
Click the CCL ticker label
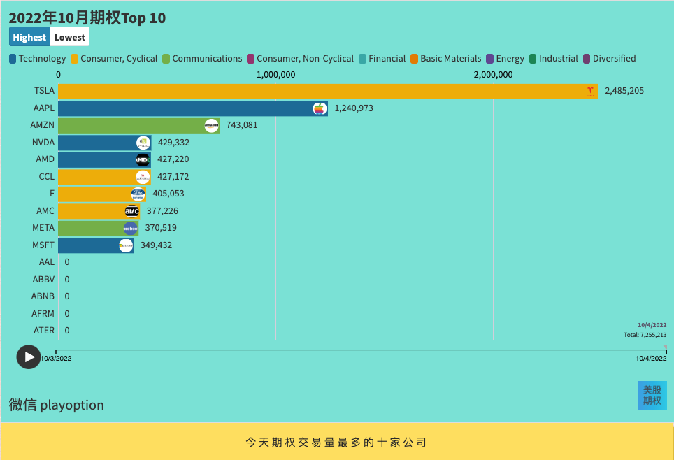point(46,177)
